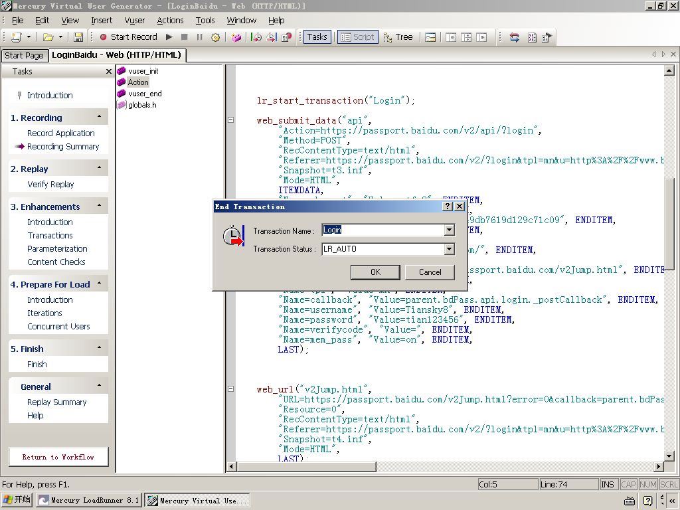Open the Transaction Name dropdown arrow
Screen dimensions: 680x510
coord(450,230)
